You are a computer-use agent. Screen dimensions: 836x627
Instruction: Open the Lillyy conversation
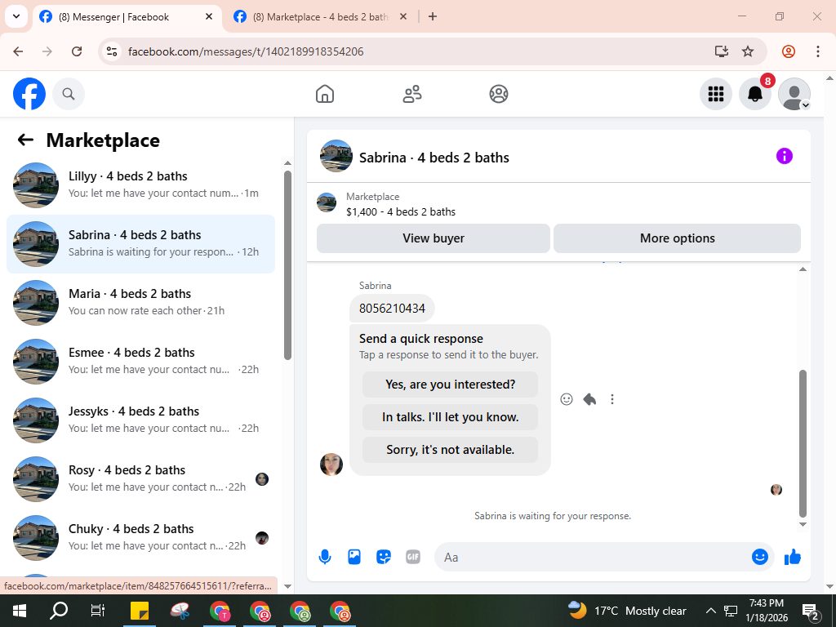140,185
